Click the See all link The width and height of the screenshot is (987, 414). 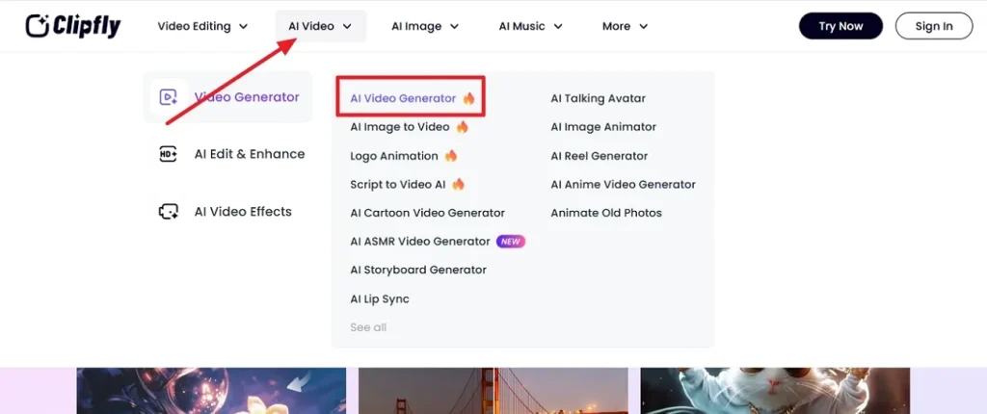tap(368, 327)
